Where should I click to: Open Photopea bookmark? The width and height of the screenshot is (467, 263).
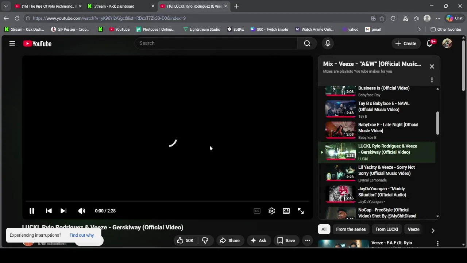(155, 29)
